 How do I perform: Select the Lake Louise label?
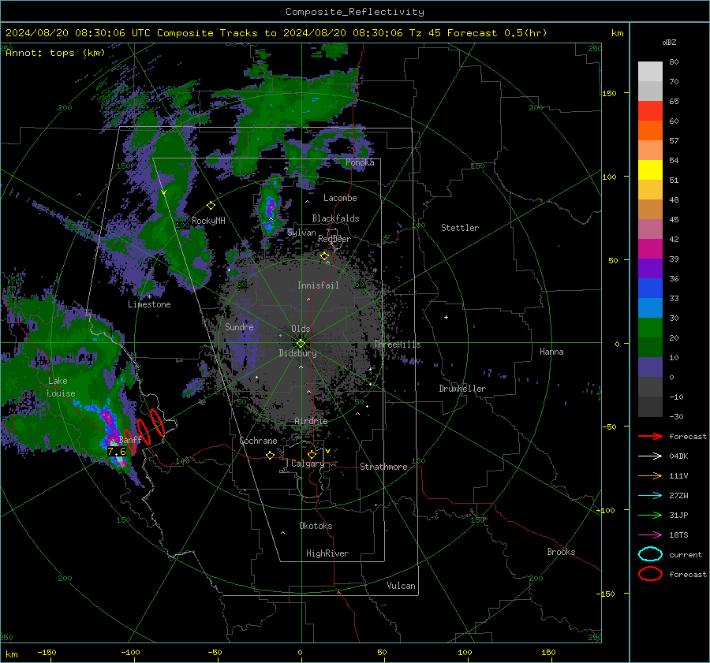(61, 387)
